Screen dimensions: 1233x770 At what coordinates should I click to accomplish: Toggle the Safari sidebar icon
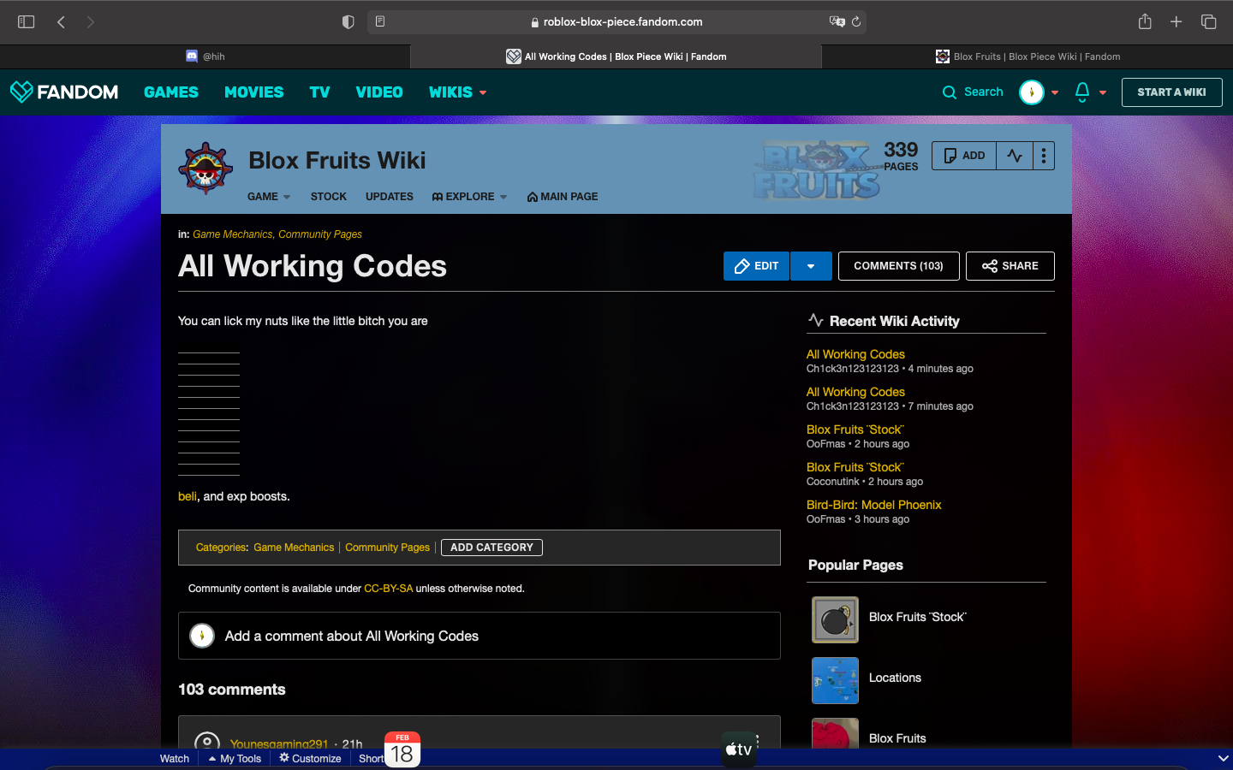click(x=26, y=22)
